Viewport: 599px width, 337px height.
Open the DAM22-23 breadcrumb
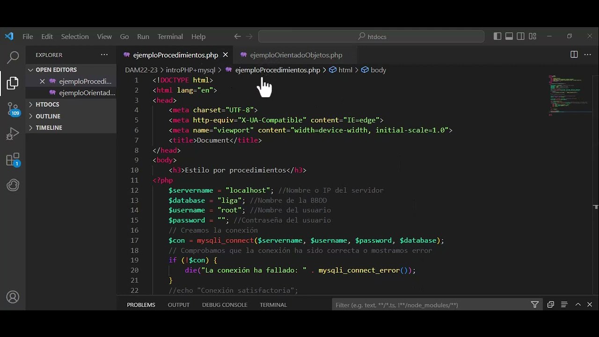(x=141, y=70)
